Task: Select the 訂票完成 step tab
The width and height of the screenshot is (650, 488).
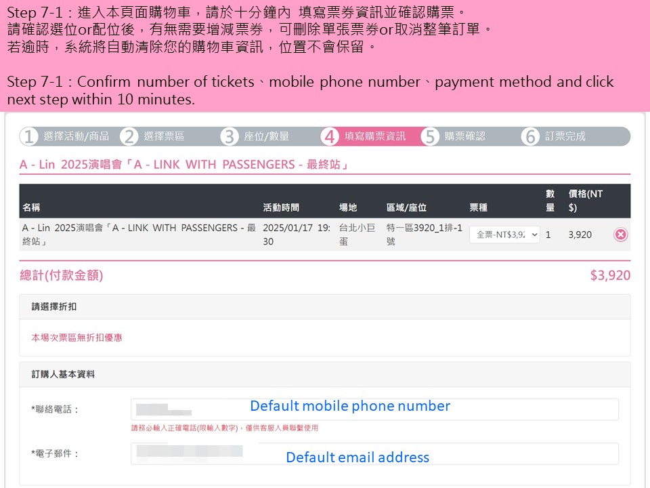Action: coord(565,136)
